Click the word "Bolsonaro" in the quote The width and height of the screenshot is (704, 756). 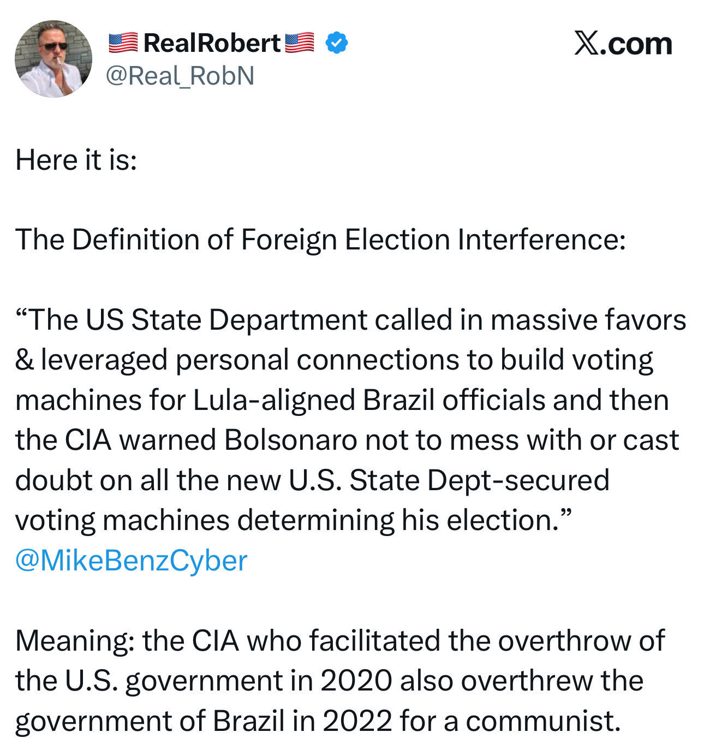point(291,440)
